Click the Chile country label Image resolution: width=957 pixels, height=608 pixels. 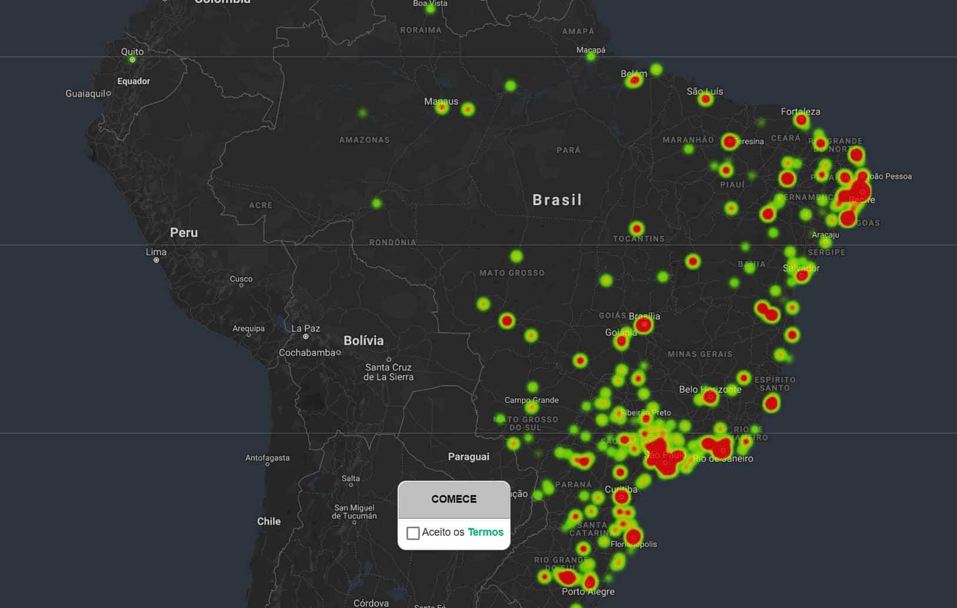pos(269,522)
